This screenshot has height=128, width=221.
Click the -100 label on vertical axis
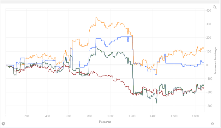[208, 79]
